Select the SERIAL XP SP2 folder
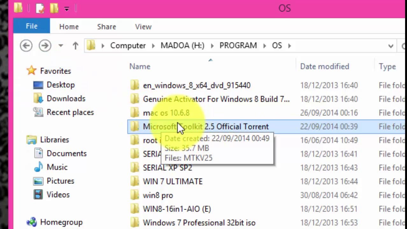This screenshot has height=229, width=407. coord(168,168)
